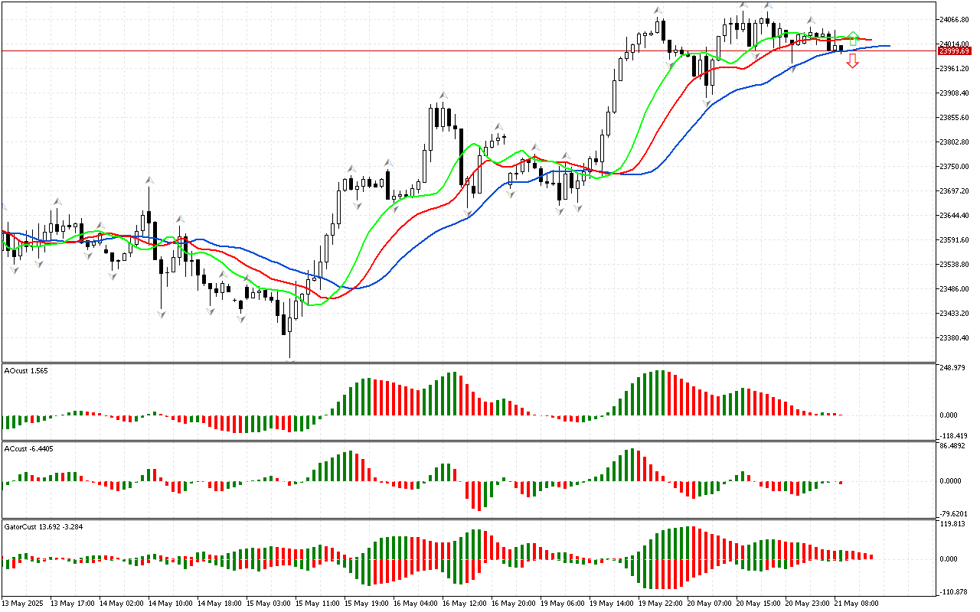The width and height of the screenshot is (980, 612).
Task: Click the 24014.00 price scale value
Action: click(955, 44)
